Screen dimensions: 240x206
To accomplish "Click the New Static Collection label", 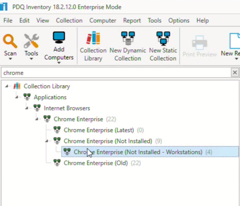I will (x=163, y=54).
